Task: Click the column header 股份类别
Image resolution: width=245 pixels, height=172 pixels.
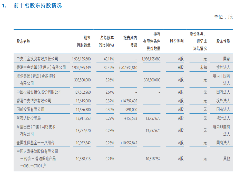Action: tap(177, 41)
